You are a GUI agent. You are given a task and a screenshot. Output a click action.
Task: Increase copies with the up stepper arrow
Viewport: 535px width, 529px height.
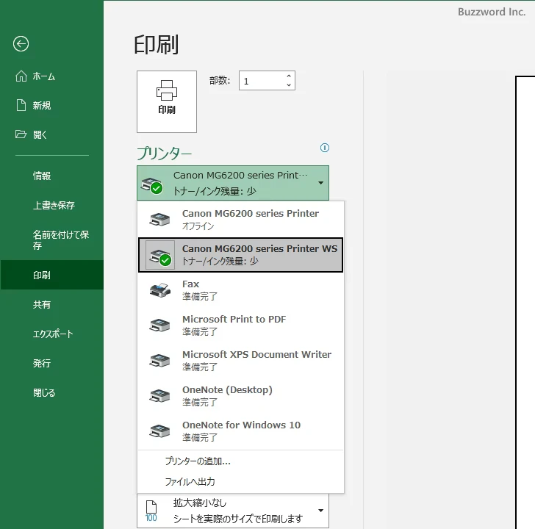pos(289,76)
